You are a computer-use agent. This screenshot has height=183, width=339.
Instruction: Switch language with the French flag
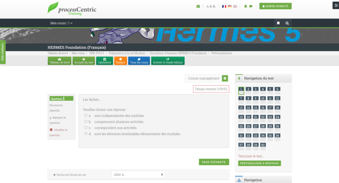pyautogui.click(x=224, y=6)
